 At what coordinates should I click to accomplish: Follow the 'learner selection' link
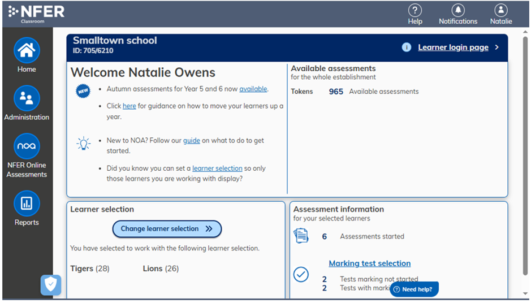[217, 168]
